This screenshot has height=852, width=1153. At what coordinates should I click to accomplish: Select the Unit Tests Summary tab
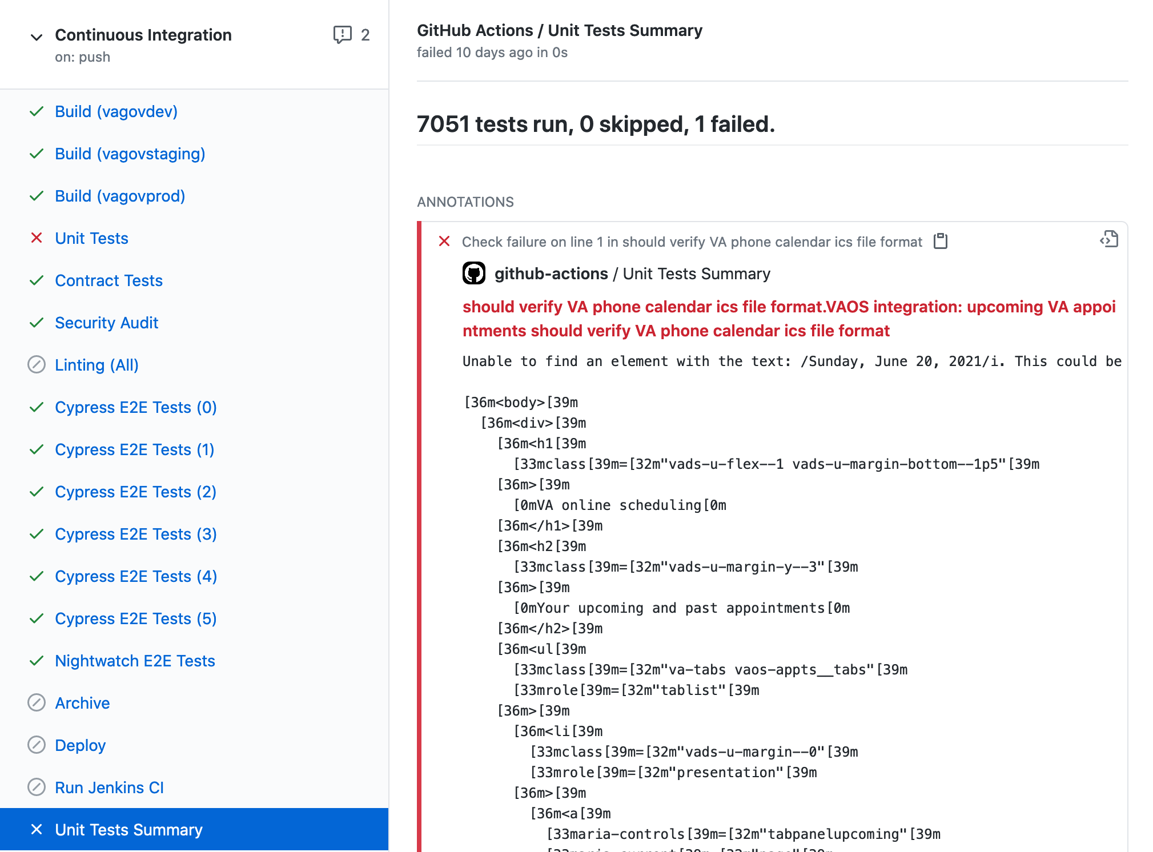[128, 829]
